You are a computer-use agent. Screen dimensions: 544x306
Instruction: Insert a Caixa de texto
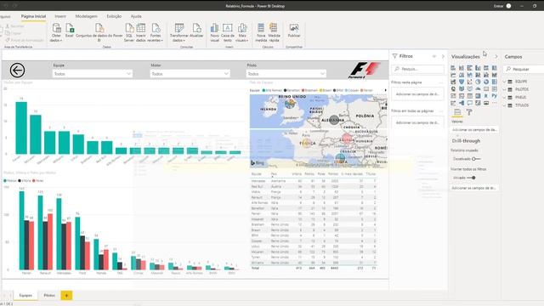tap(228, 32)
